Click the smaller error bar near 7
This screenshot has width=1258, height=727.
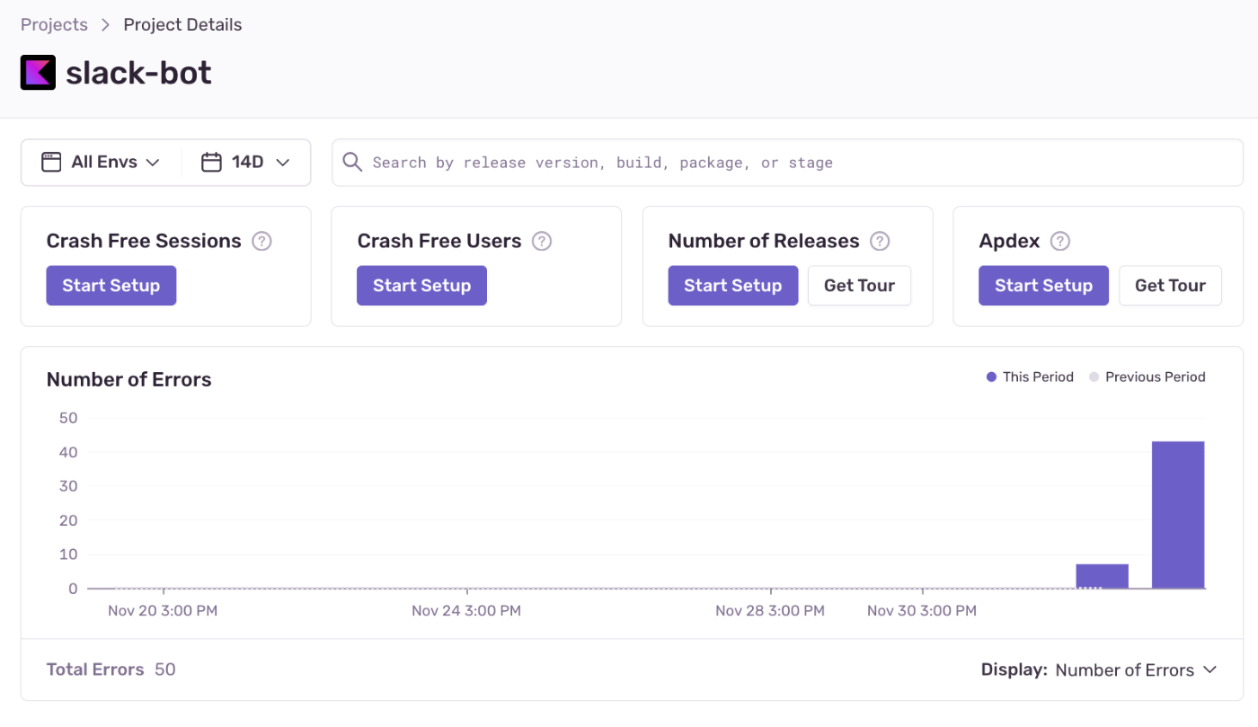tap(1103, 576)
